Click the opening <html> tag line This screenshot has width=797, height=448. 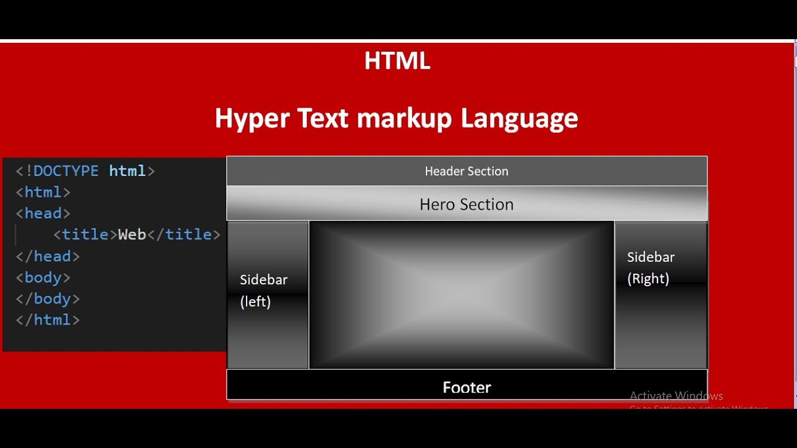(43, 192)
